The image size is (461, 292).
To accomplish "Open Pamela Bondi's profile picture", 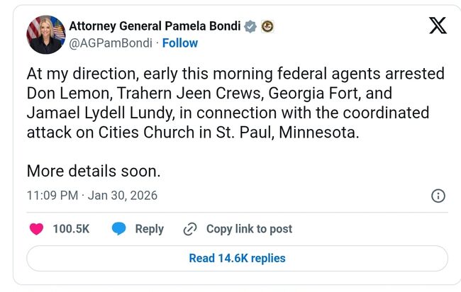I will [45, 35].
